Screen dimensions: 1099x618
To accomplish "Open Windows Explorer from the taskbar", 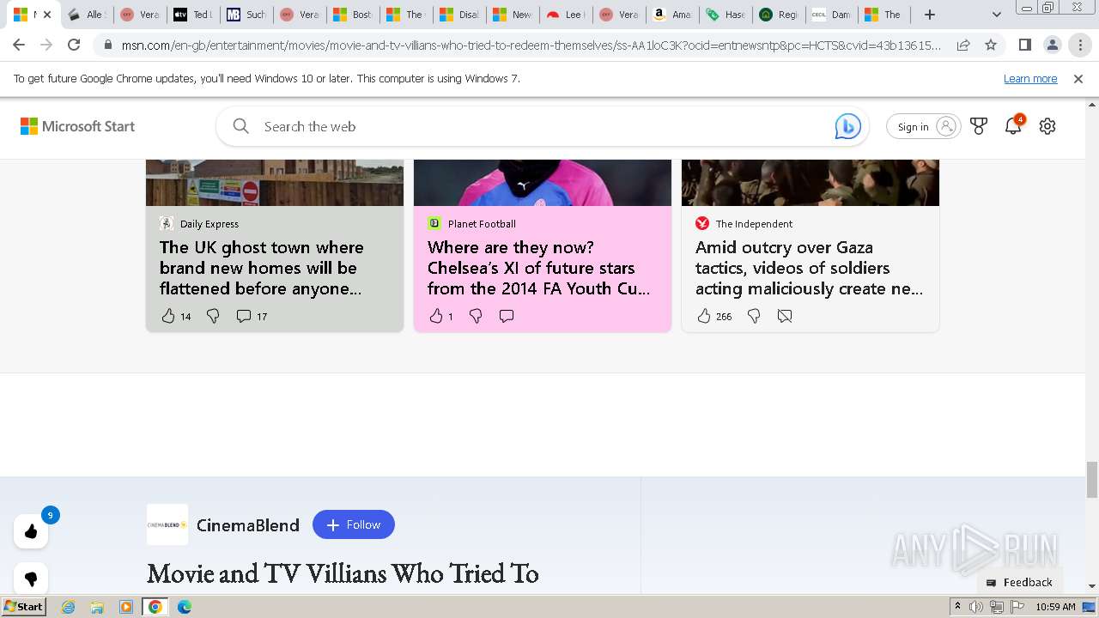I will [97, 607].
